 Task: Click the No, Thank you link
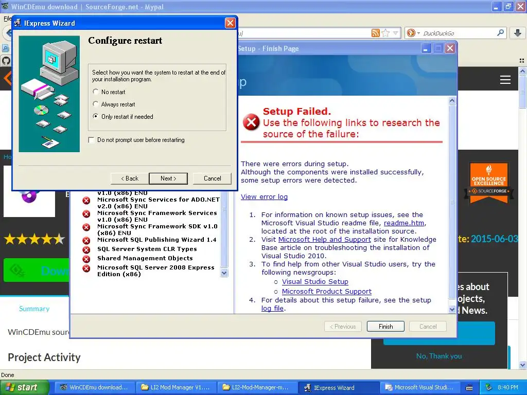(x=439, y=356)
